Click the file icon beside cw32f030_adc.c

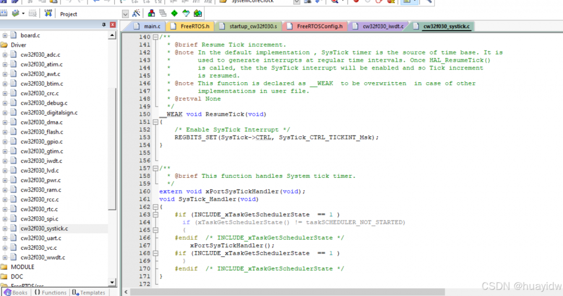[14, 55]
